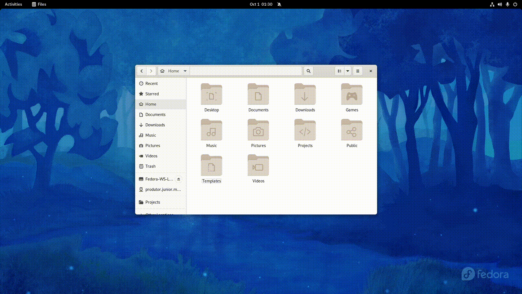Click the Home path bar button
The height and width of the screenshot is (294, 522).
click(x=173, y=71)
